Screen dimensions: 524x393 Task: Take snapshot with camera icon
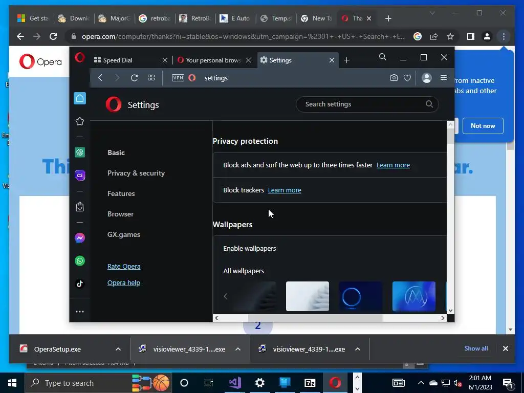click(394, 78)
